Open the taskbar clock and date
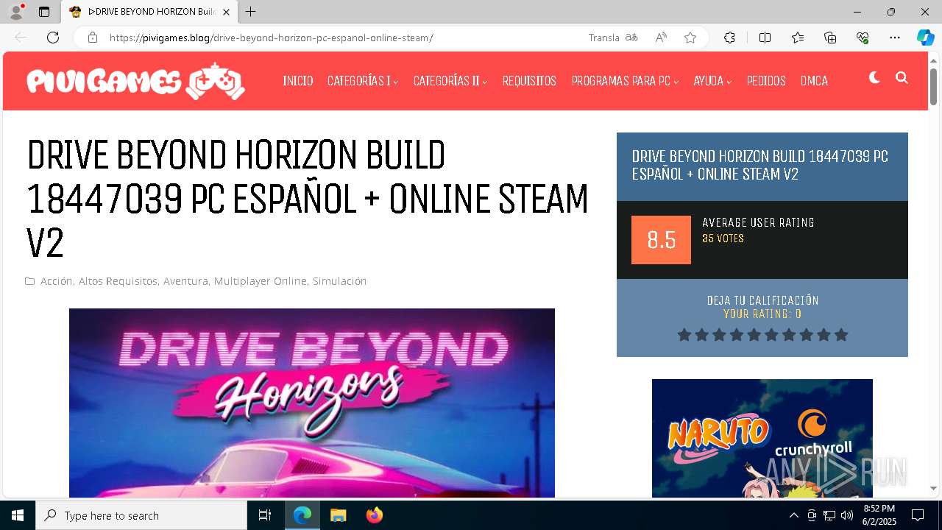942x530 pixels. tap(879, 515)
